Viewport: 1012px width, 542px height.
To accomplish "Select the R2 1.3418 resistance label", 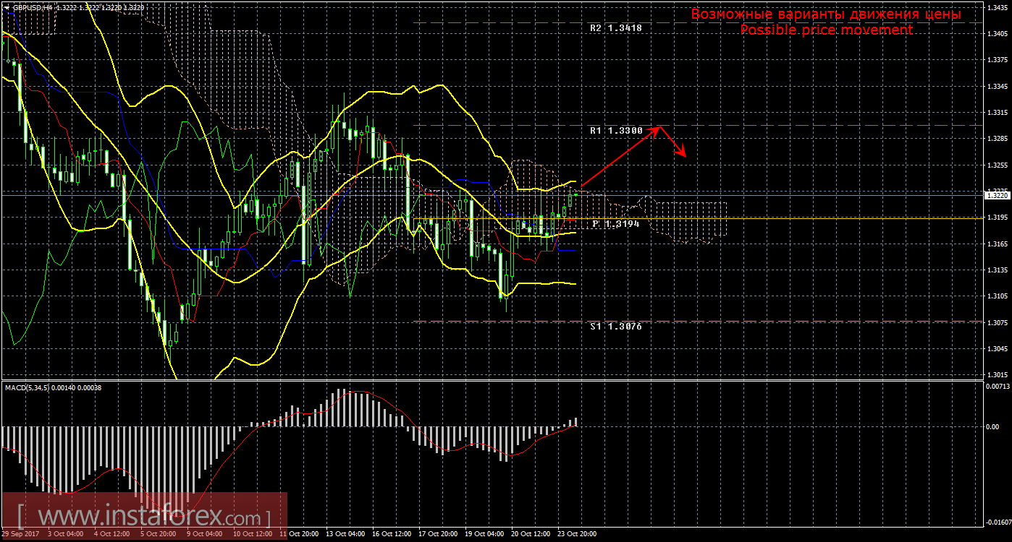I will (616, 28).
